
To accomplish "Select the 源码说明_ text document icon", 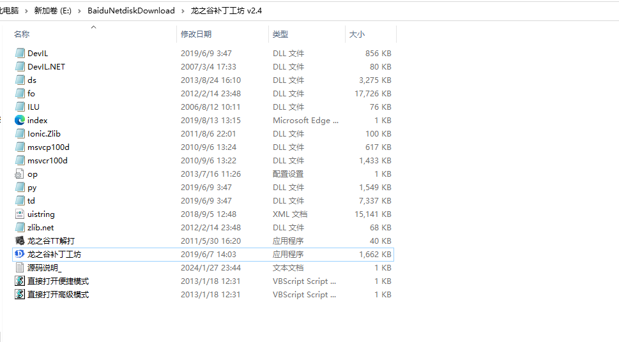I will [x=20, y=267].
